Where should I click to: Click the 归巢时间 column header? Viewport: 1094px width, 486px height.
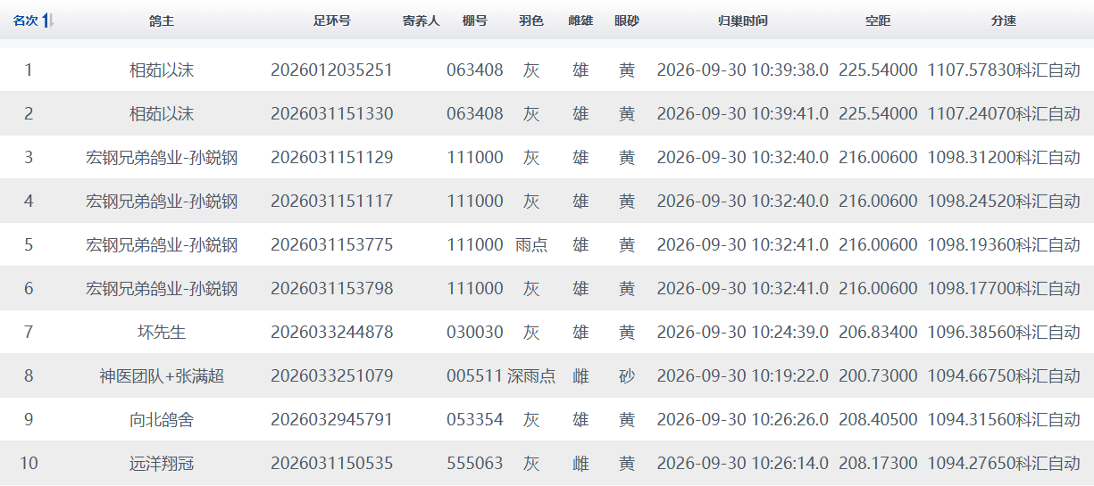coord(743,21)
